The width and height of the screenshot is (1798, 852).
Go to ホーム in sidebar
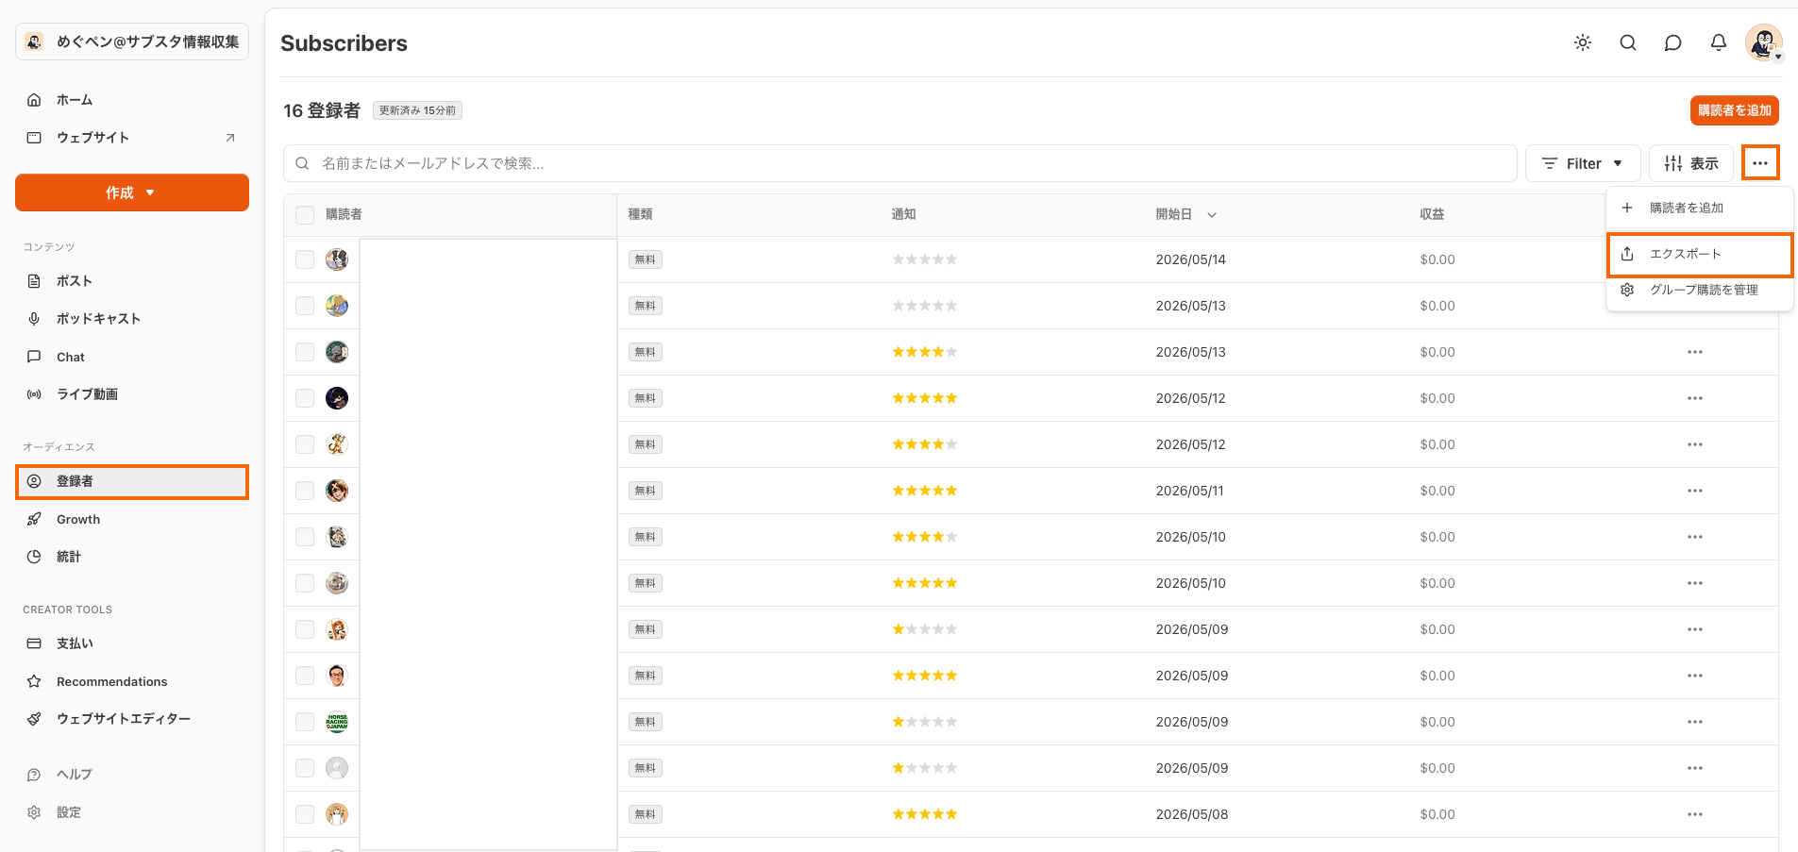(x=132, y=100)
